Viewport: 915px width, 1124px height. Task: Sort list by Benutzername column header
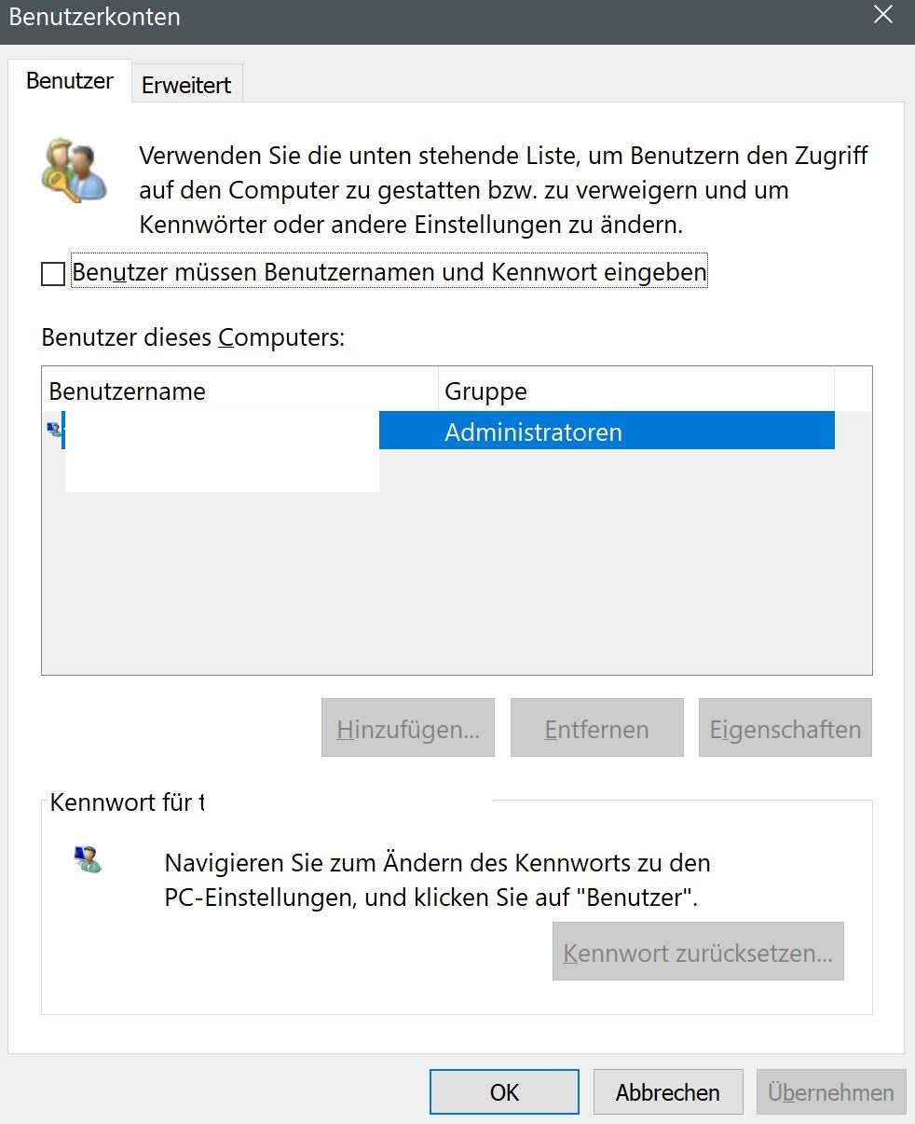(x=240, y=391)
